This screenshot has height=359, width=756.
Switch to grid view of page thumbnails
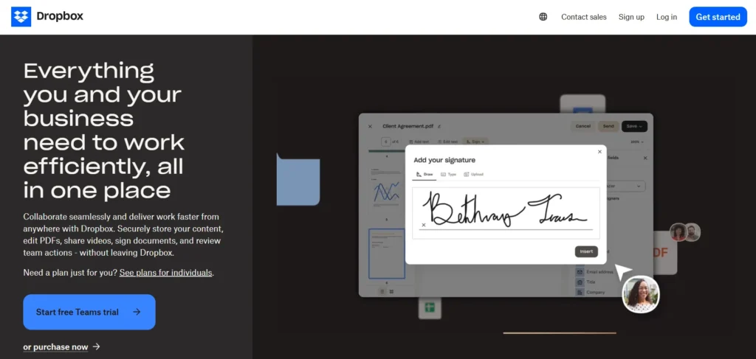tap(391, 292)
